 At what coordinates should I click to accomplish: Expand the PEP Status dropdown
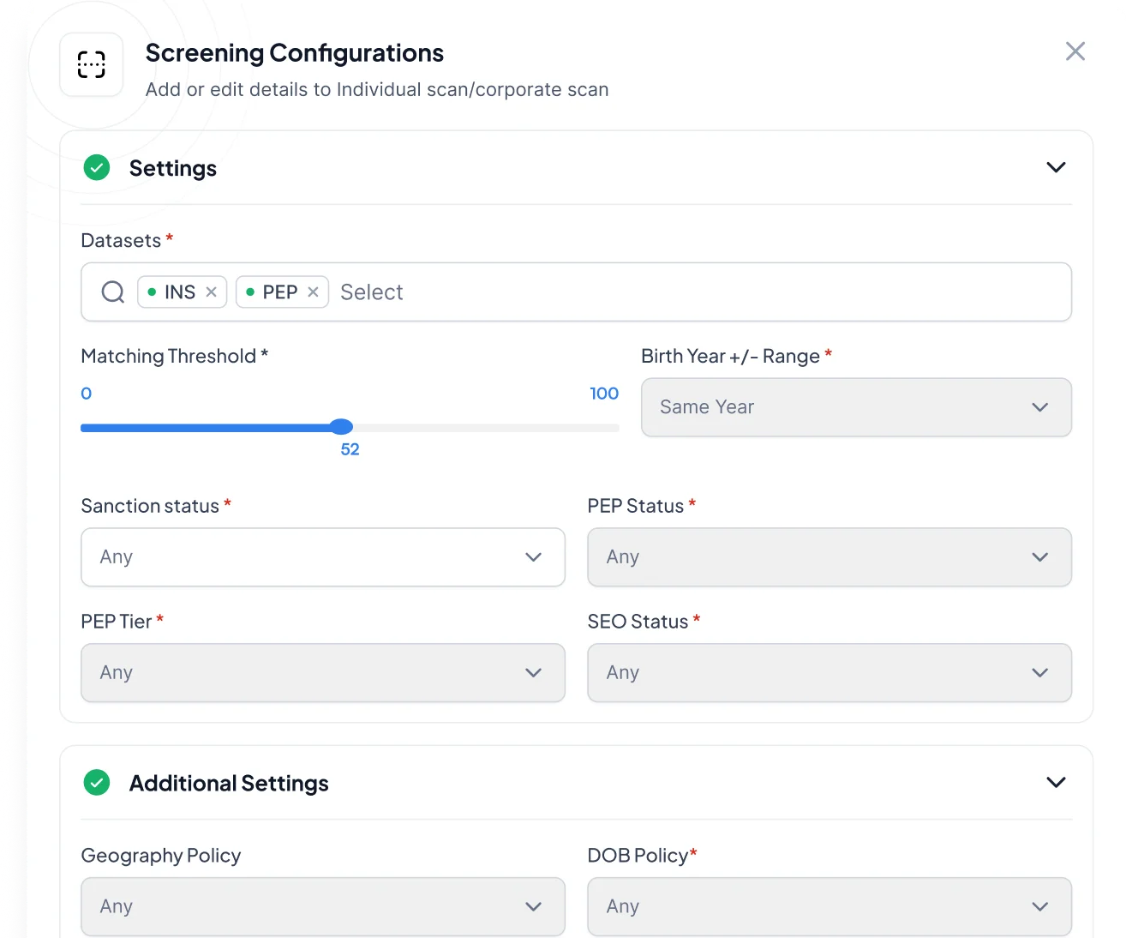pyautogui.click(x=829, y=557)
